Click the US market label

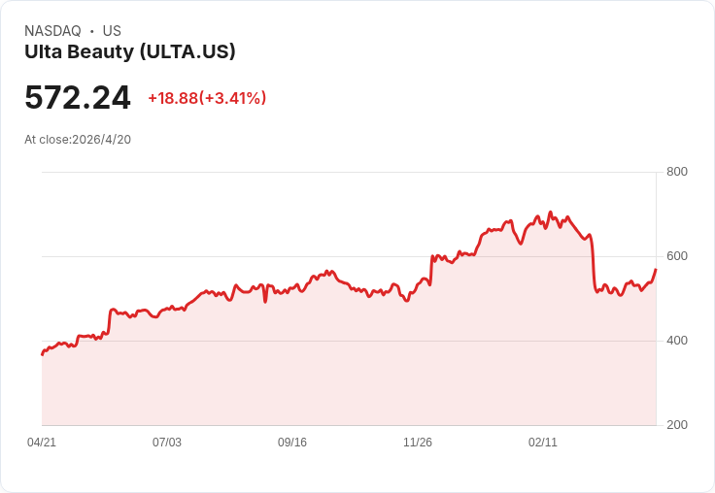point(112,31)
